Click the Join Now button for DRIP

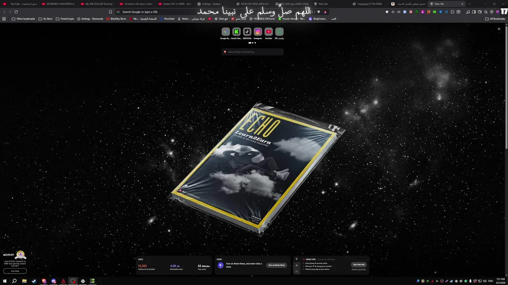coord(15,271)
